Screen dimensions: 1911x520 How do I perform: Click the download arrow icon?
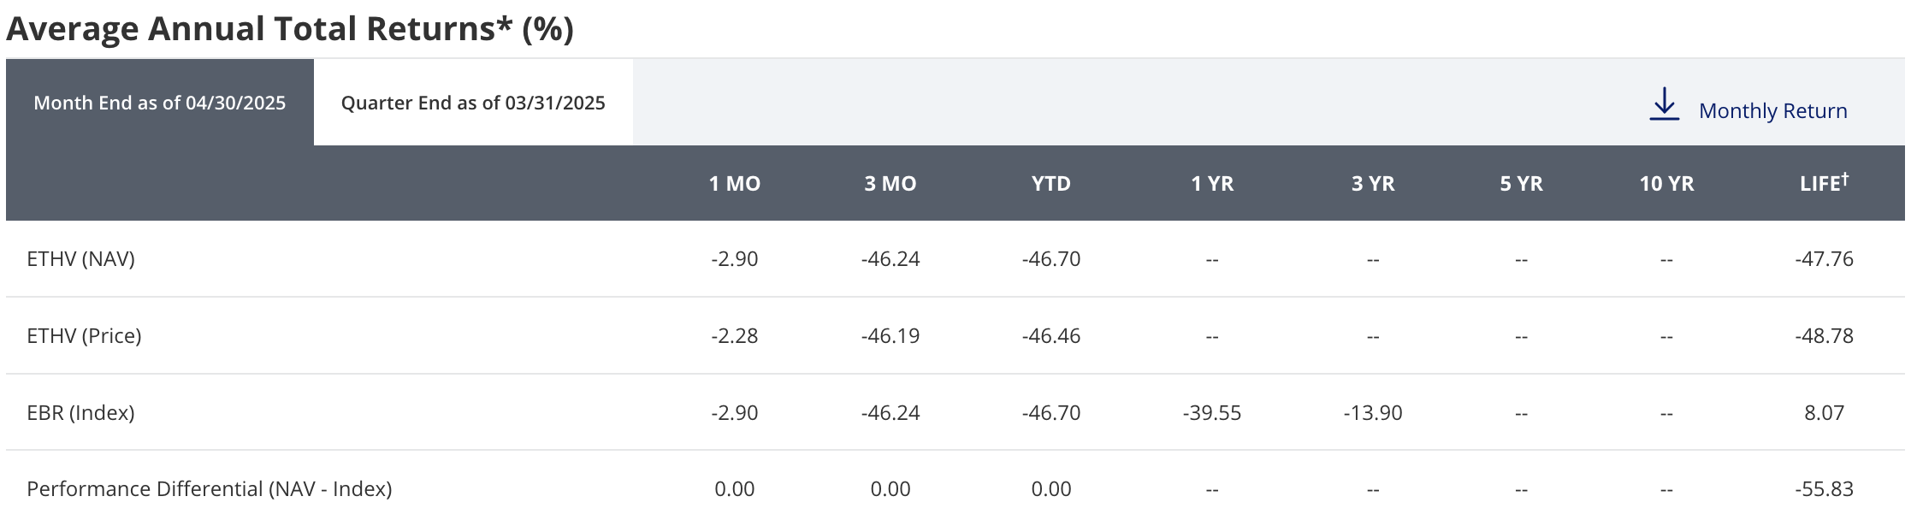[1664, 104]
